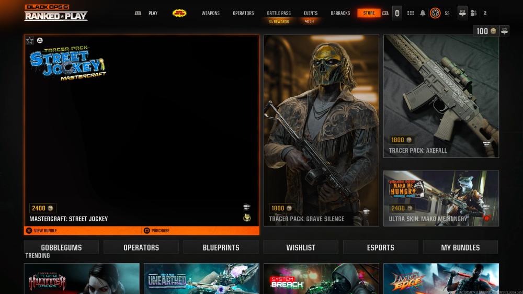Click the Trending section heading
The image size is (523, 294).
[x=38, y=256]
